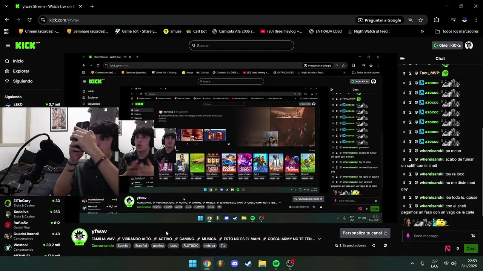Click the user-add icon next to share
Screen dimensions: 483x271
385,245
